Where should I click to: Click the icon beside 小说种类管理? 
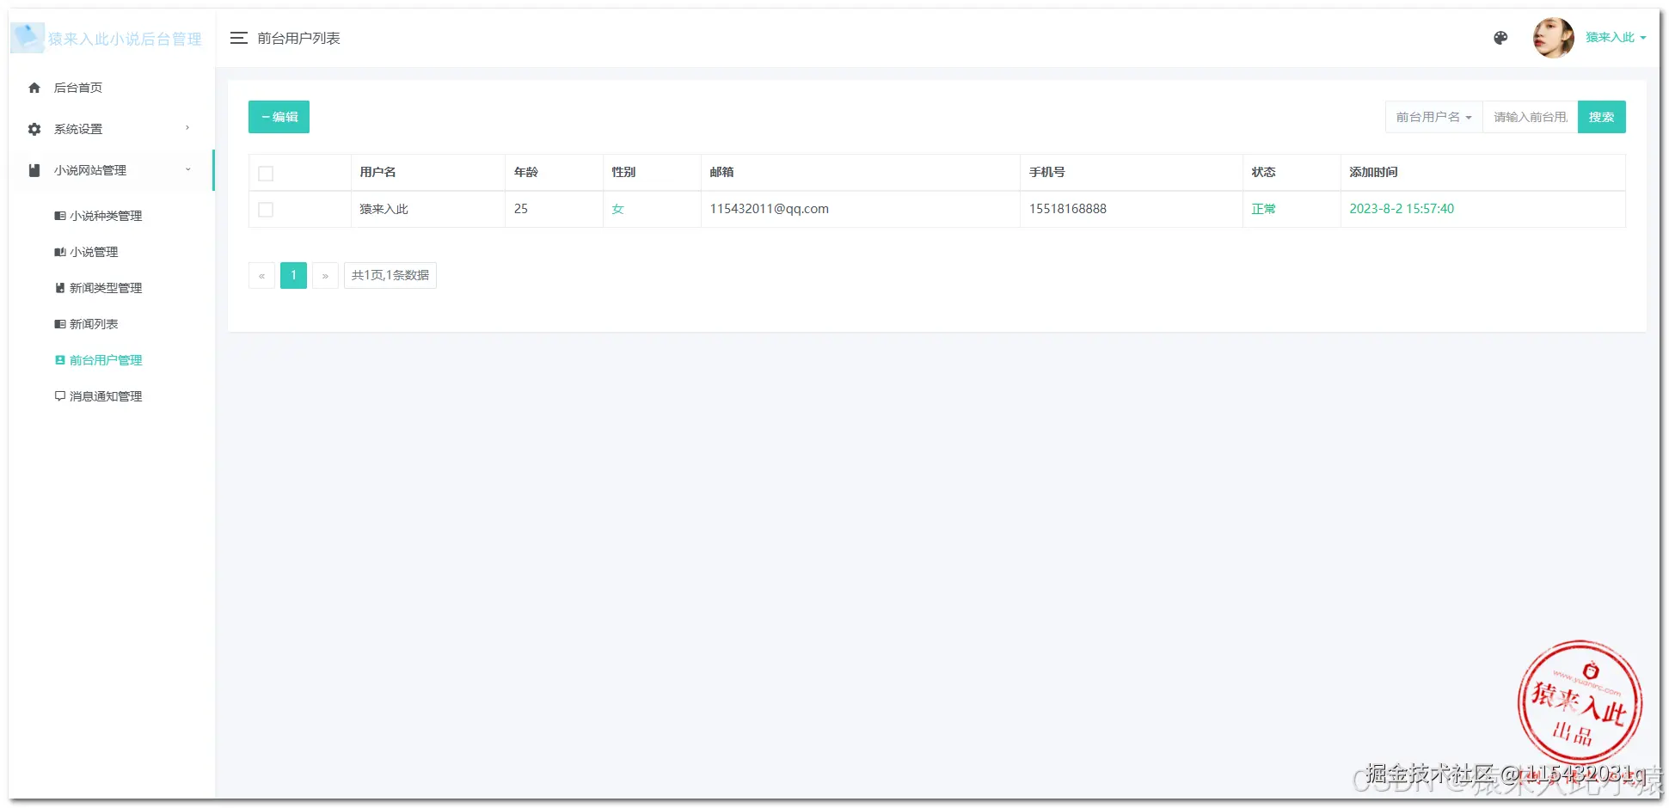60,216
